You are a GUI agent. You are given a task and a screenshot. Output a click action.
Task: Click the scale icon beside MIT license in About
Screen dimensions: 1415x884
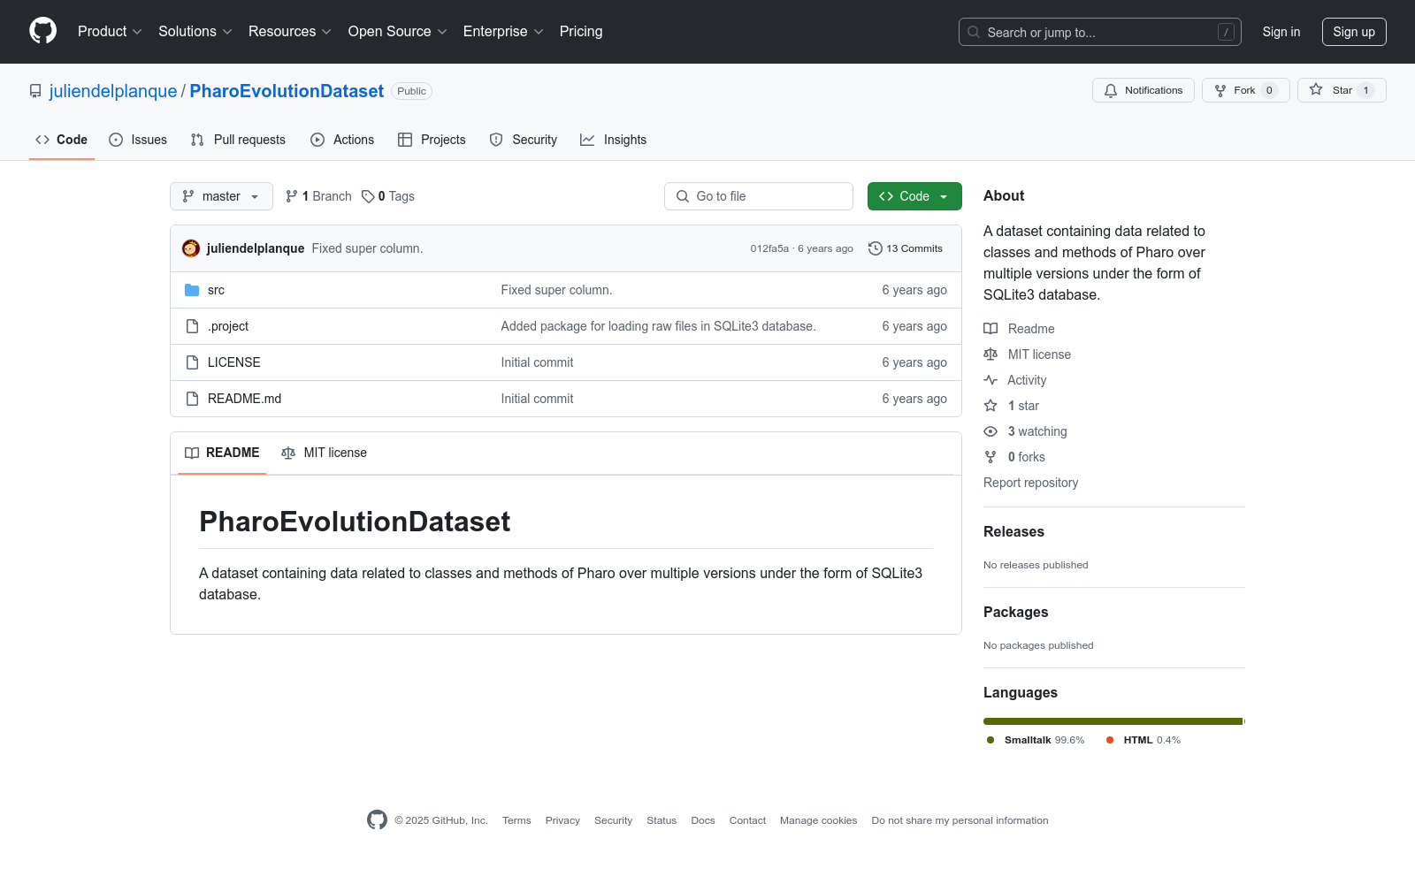[x=990, y=354]
